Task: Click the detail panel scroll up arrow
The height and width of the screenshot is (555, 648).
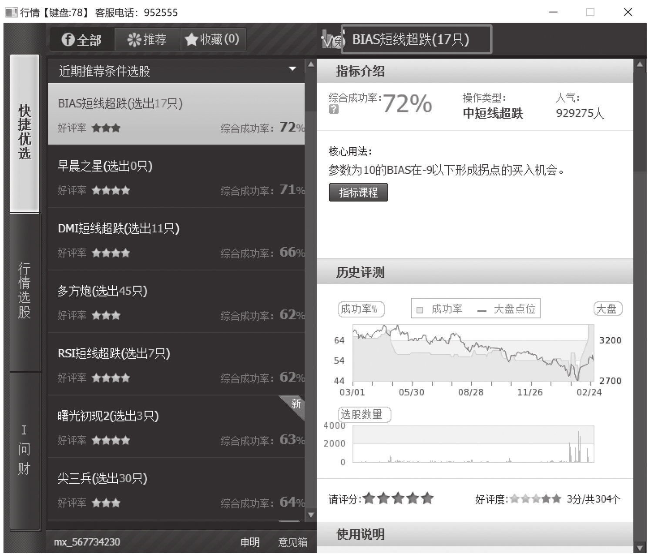Action: (x=639, y=64)
